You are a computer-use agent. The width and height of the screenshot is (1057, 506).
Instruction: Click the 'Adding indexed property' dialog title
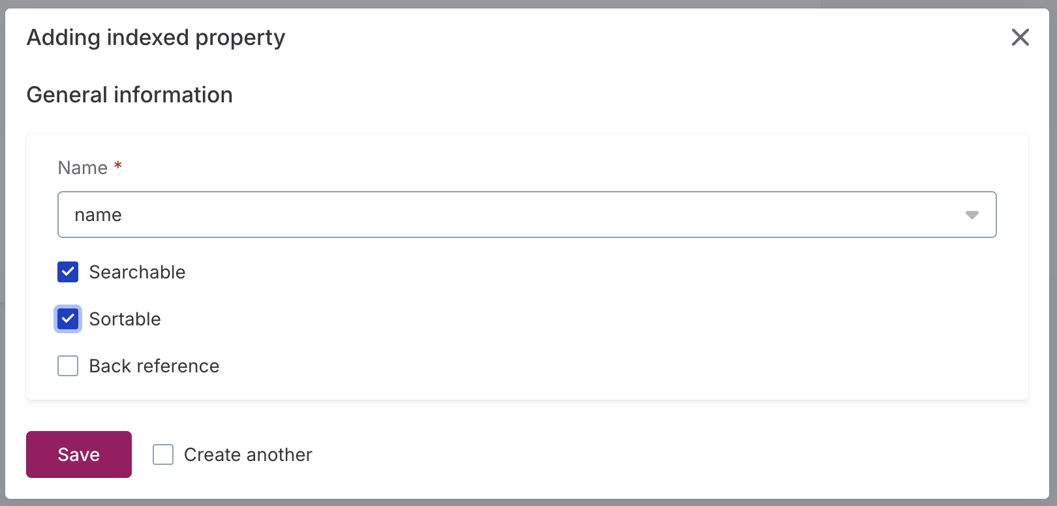pyautogui.click(x=155, y=37)
